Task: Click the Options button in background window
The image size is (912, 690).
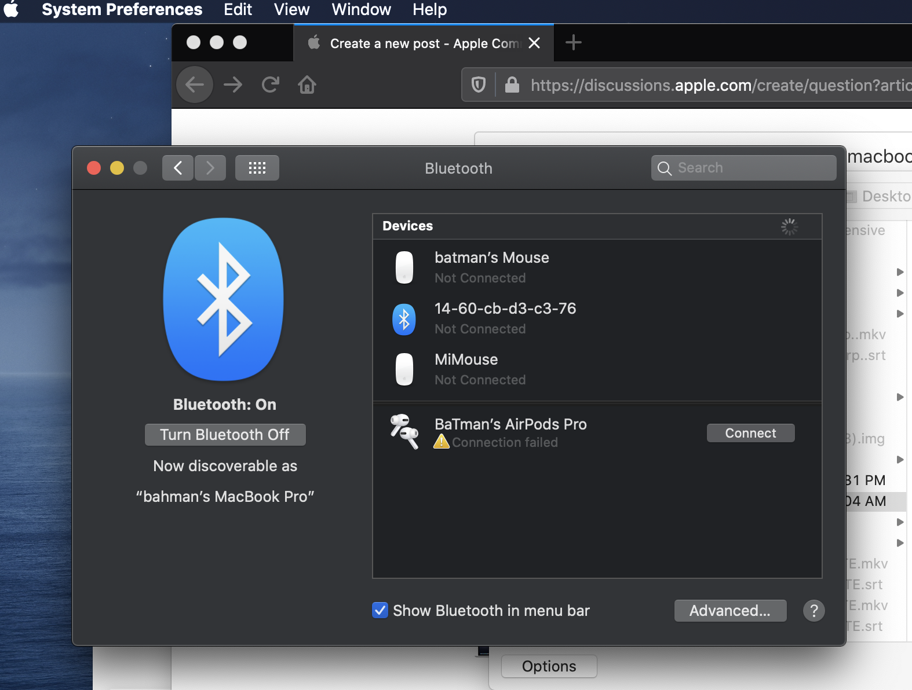Action: [x=549, y=666]
